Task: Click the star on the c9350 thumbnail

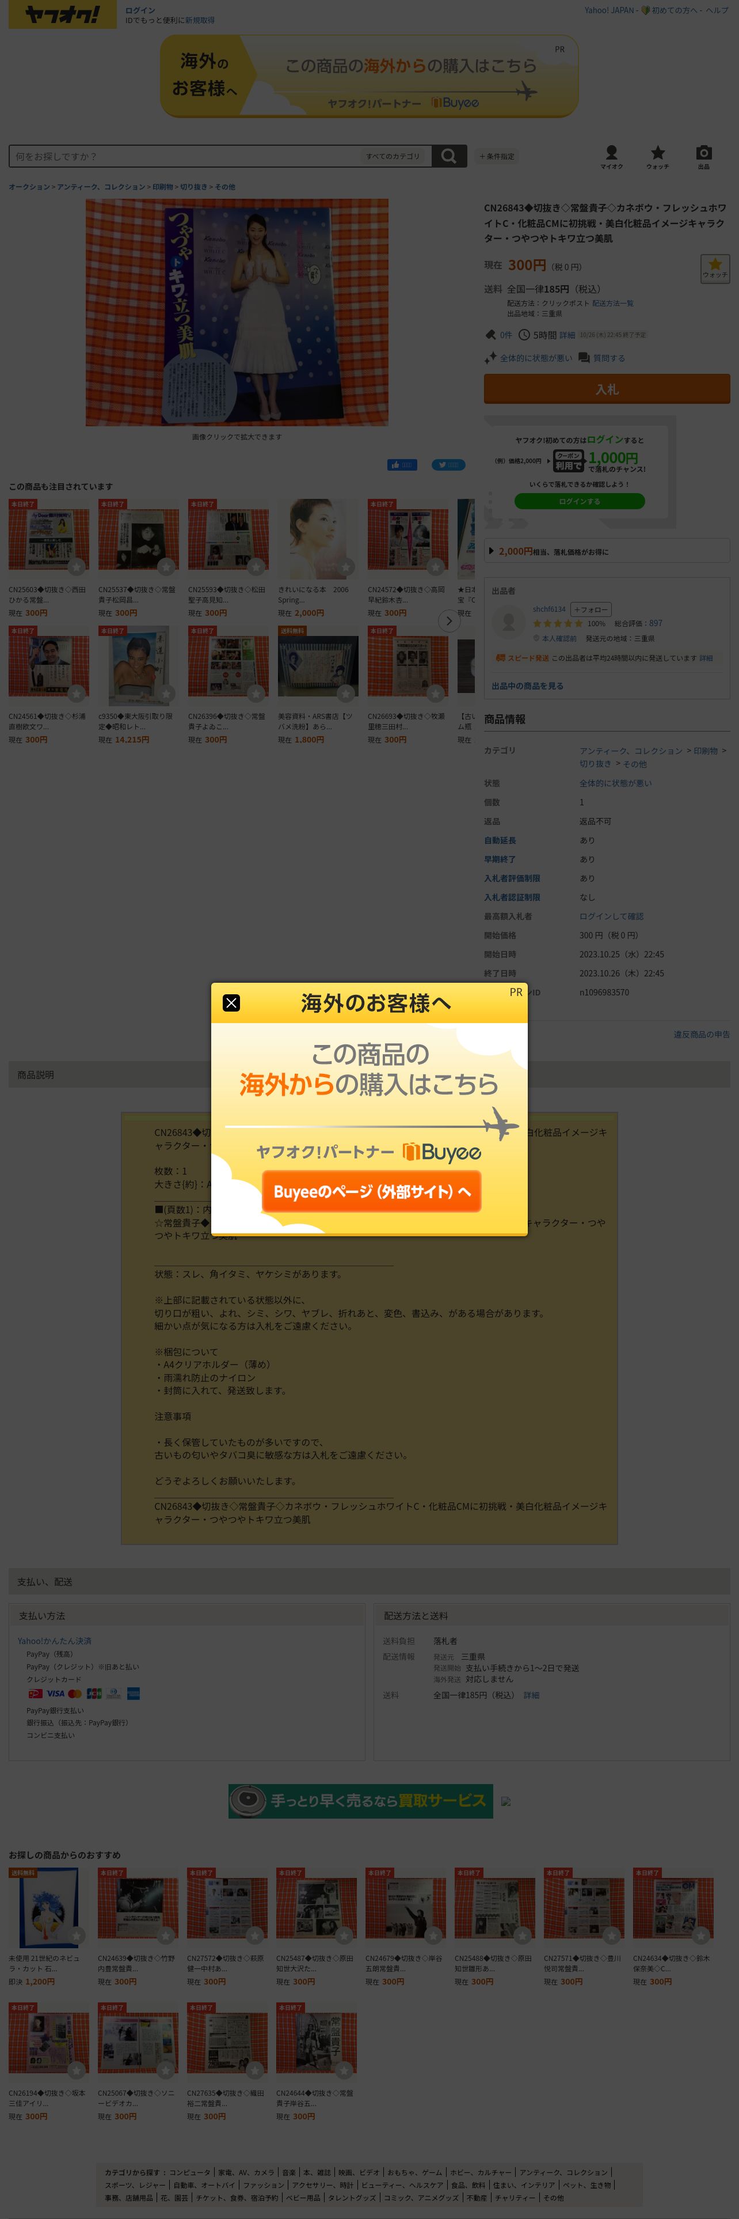Action: [167, 692]
